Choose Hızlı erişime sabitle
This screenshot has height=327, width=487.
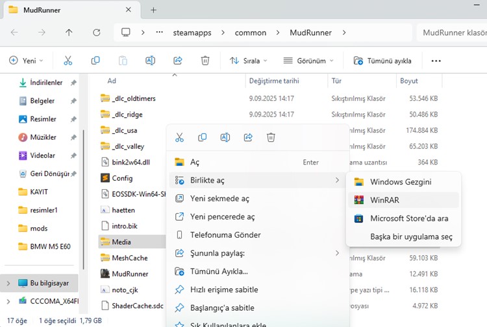(x=258, y=289)
